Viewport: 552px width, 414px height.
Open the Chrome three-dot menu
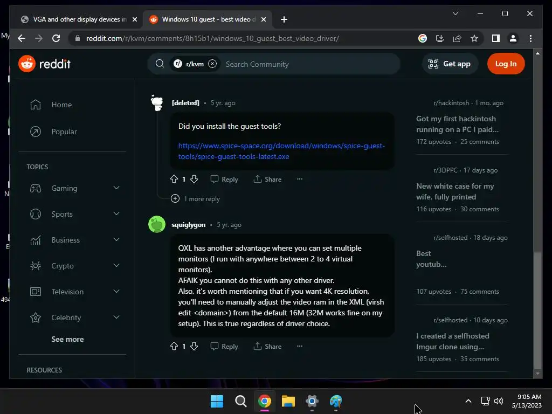tap(530, 38)
